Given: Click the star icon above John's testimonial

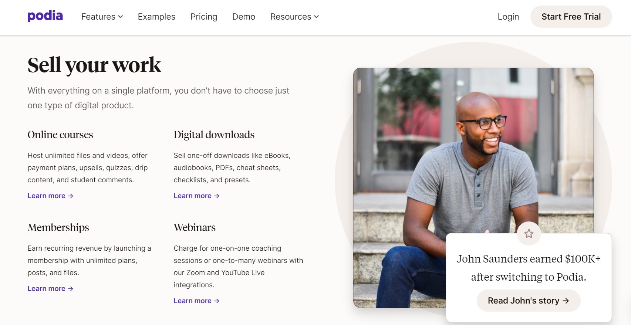Looking at the screenshot, I should coord(529,233).
